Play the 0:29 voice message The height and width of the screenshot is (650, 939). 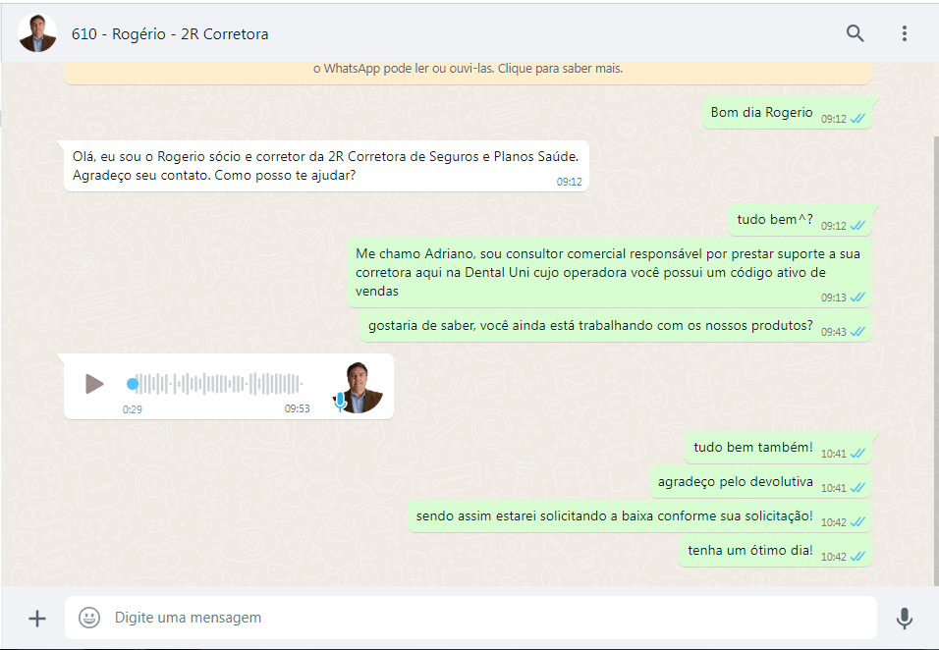click(x=94, y=384)
